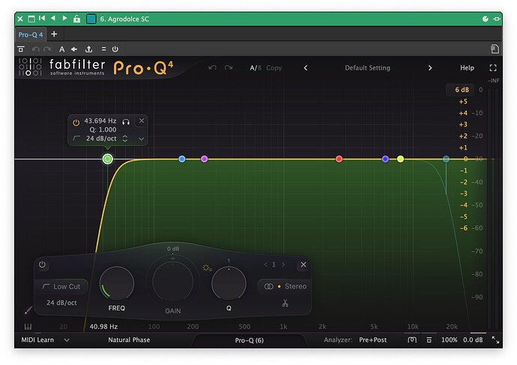The image size is (517, 365).
Task: Click the dynamics gear icon beside the gain knob
Action: 207,268
